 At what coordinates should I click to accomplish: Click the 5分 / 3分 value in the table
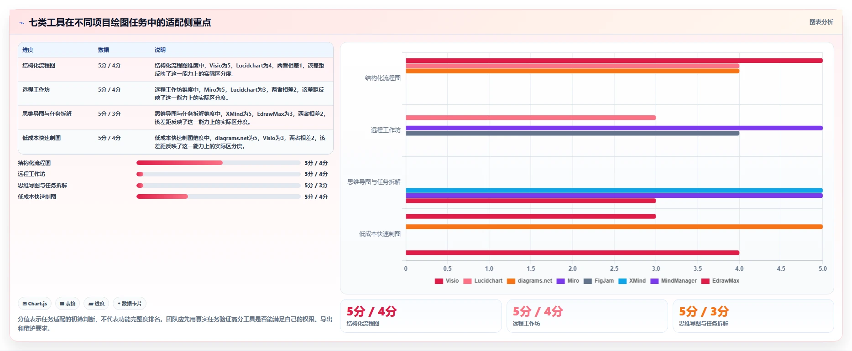point(110,114)
